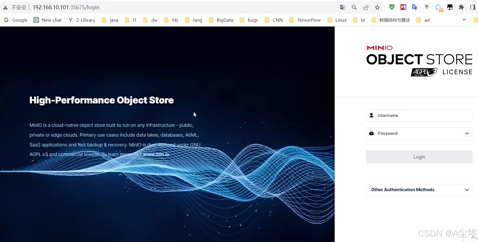Open the BigData bookmark folder
This screenshot has width=478, height=242.
[x=221, y=20]
